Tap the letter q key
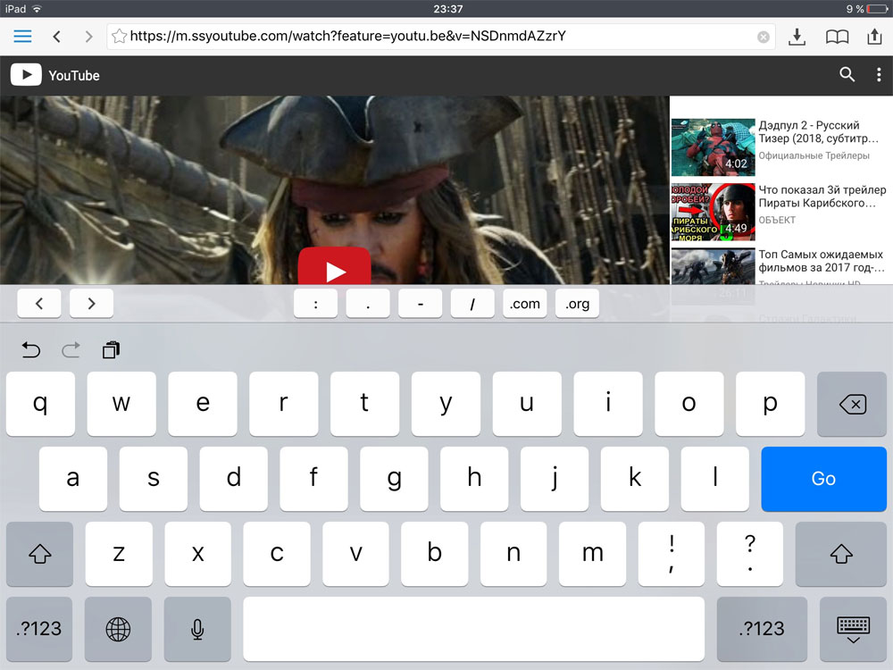Image resolution: width=893 pixels, height=670 pixels. [40, 404]
